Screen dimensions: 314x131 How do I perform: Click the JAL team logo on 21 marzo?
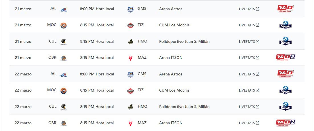coord(64,9)
